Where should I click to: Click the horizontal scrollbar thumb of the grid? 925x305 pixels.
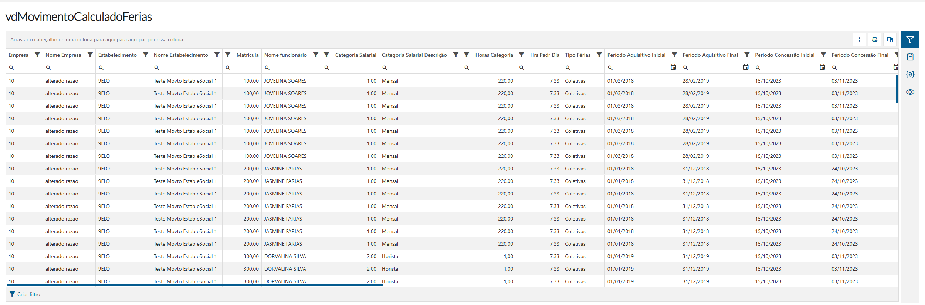[194, 285]
